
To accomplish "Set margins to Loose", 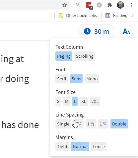I will 99,146.
